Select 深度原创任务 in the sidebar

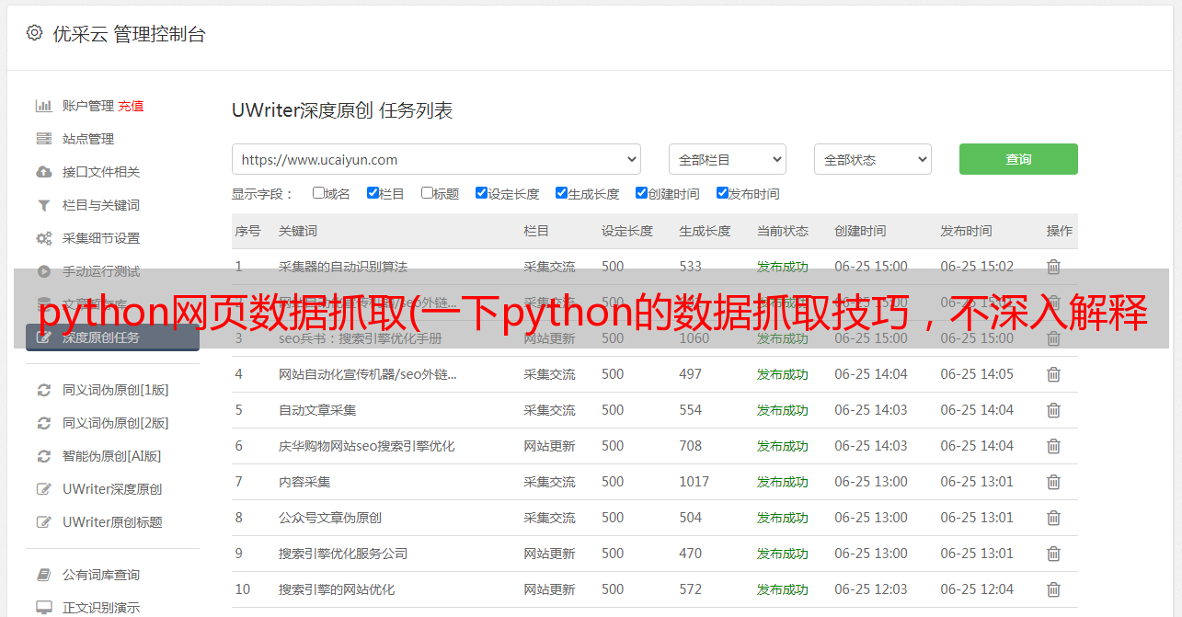pyautogui.click(x=113, y=337)
